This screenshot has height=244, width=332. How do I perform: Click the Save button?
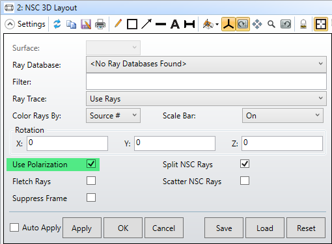tap(224, 228)
